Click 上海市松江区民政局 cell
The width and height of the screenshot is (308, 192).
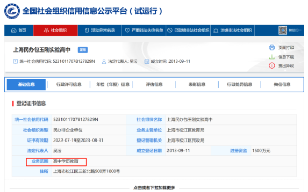(186, 141)
